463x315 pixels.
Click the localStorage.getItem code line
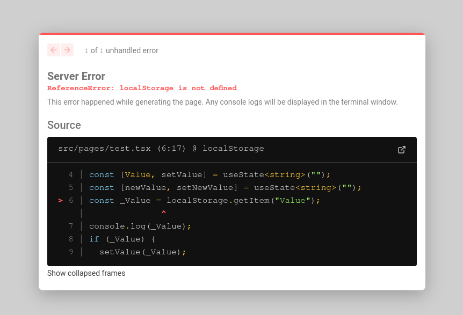click(x=204, y=201)
